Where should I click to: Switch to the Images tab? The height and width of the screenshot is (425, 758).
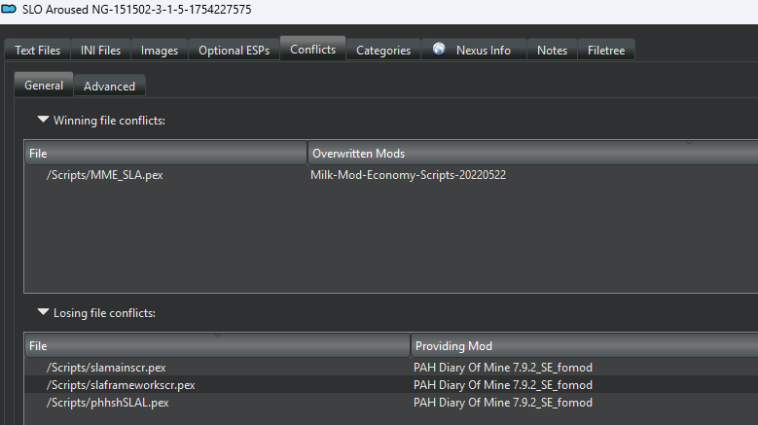pyautogui.click(x=160, y=51)
